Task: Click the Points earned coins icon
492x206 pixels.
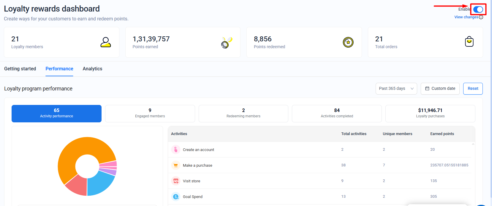Action: coord(227,43)
